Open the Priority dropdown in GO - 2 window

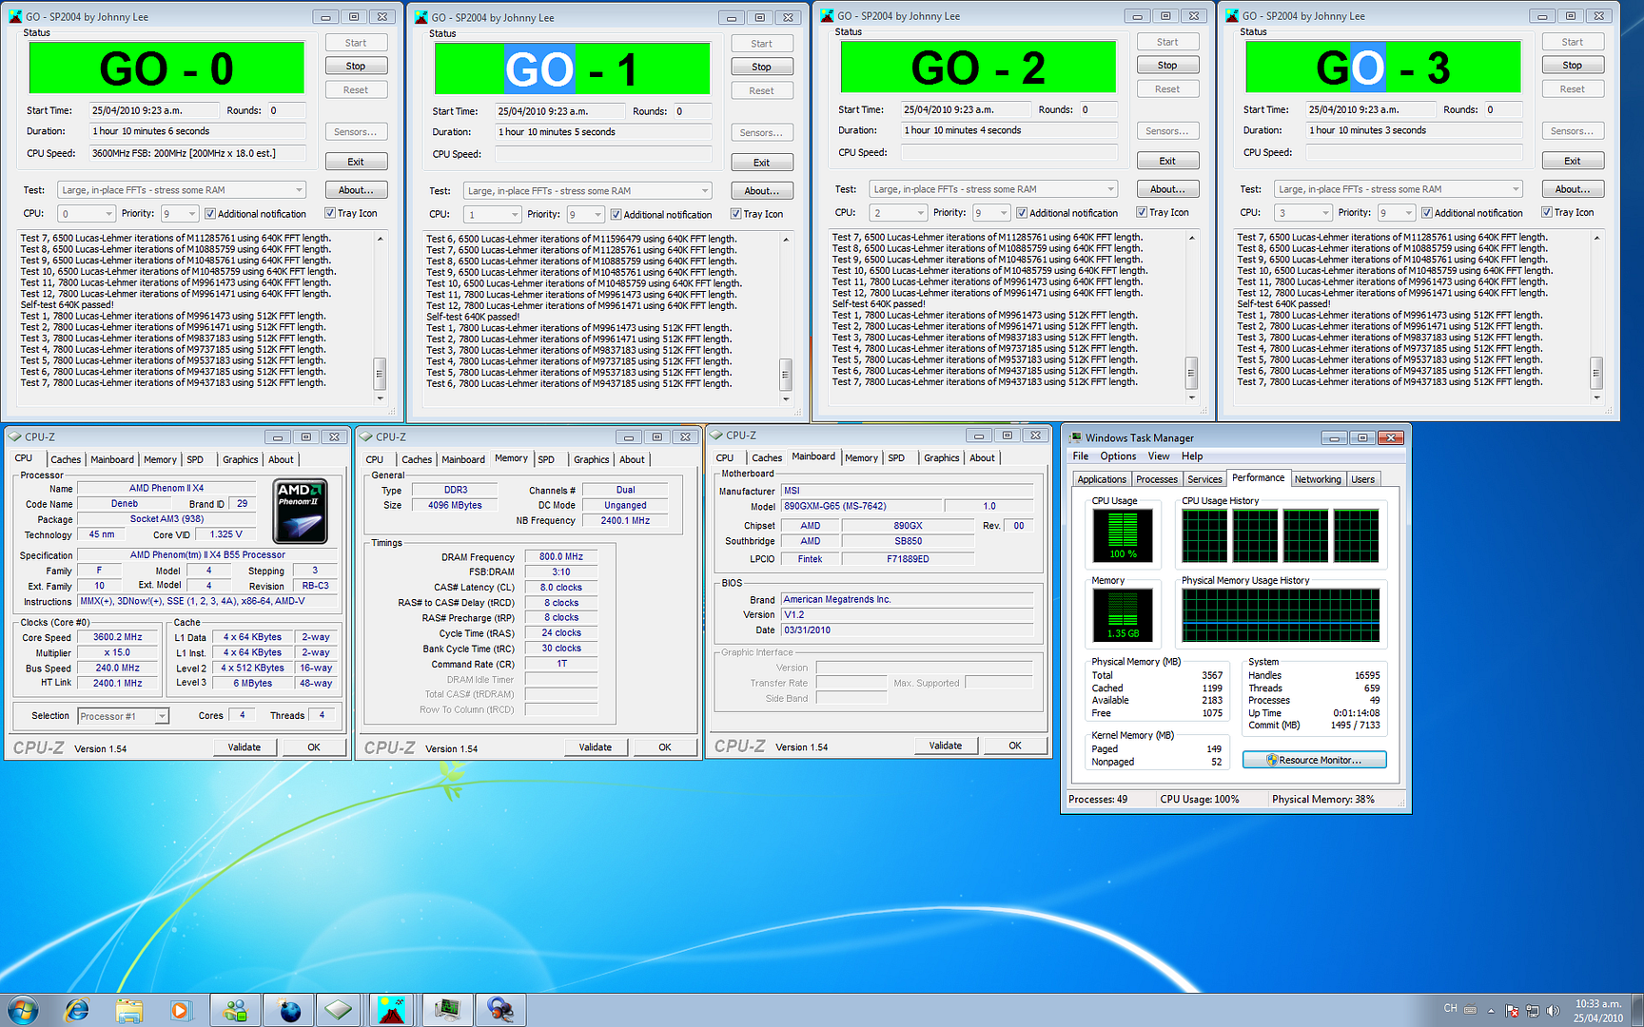coord(990,213)
